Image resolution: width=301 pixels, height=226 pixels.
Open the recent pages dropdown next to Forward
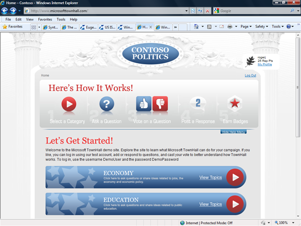coord(20,11)
